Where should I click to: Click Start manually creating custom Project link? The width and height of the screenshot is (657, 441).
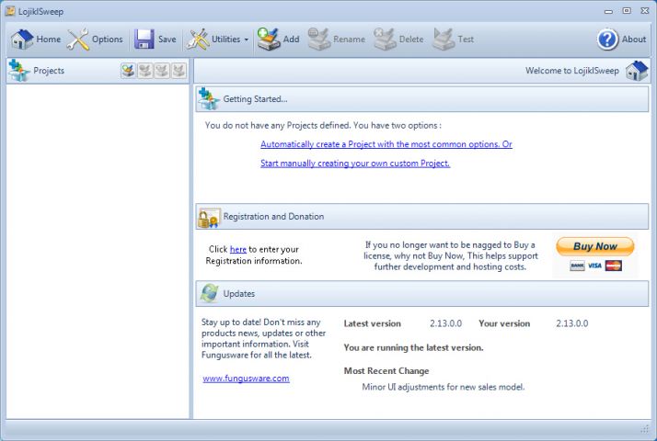355,164
